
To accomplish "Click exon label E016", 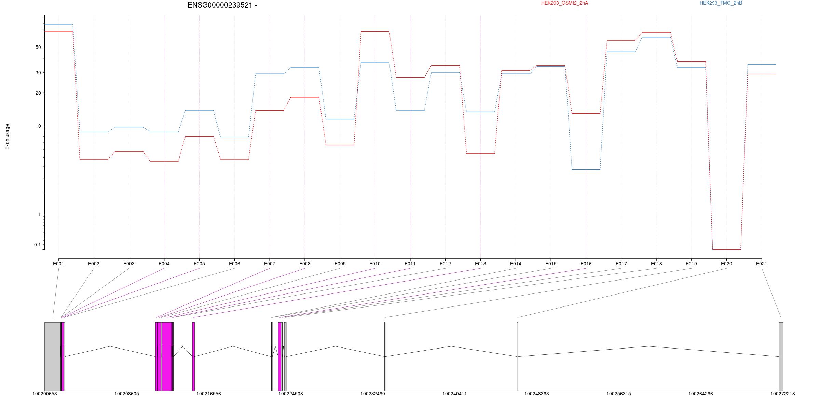I will click(586, 264).
